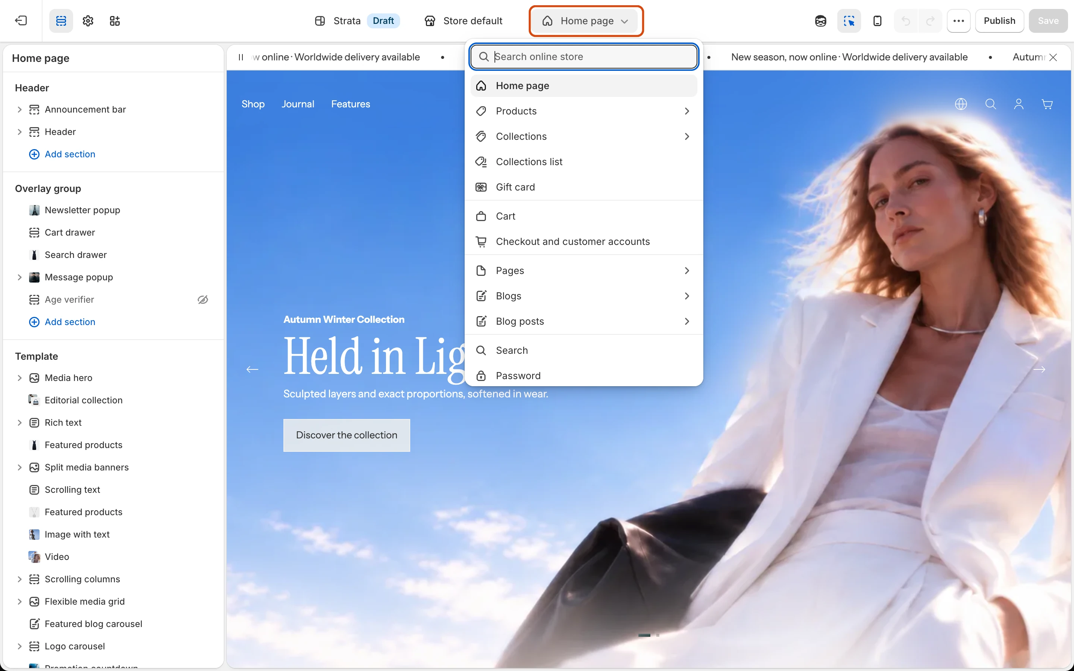This screenshot has width=1074, height=671.
Task: Click the globe language icon in preview
Action: tap(961, 104)
